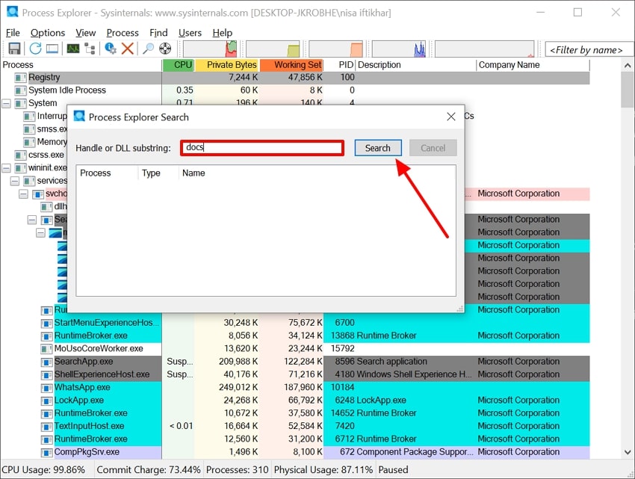Image resolution: width=635 pixels, height=479 pixels.
Task: Select the WhatsApp.exe process row
Action: [x=295, y=388]
